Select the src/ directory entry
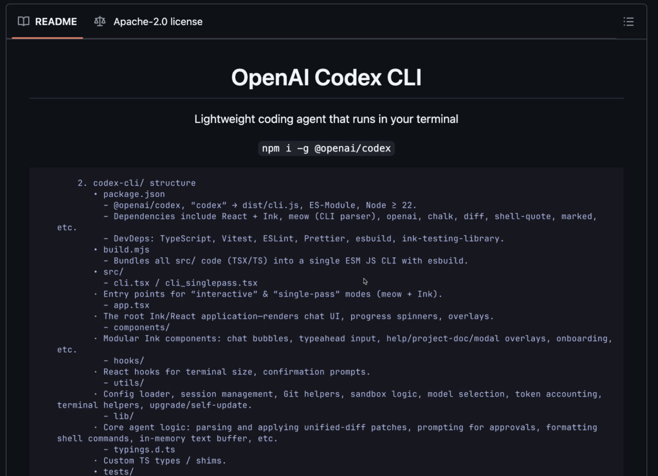Screen dimensions: 658x476 113,271
